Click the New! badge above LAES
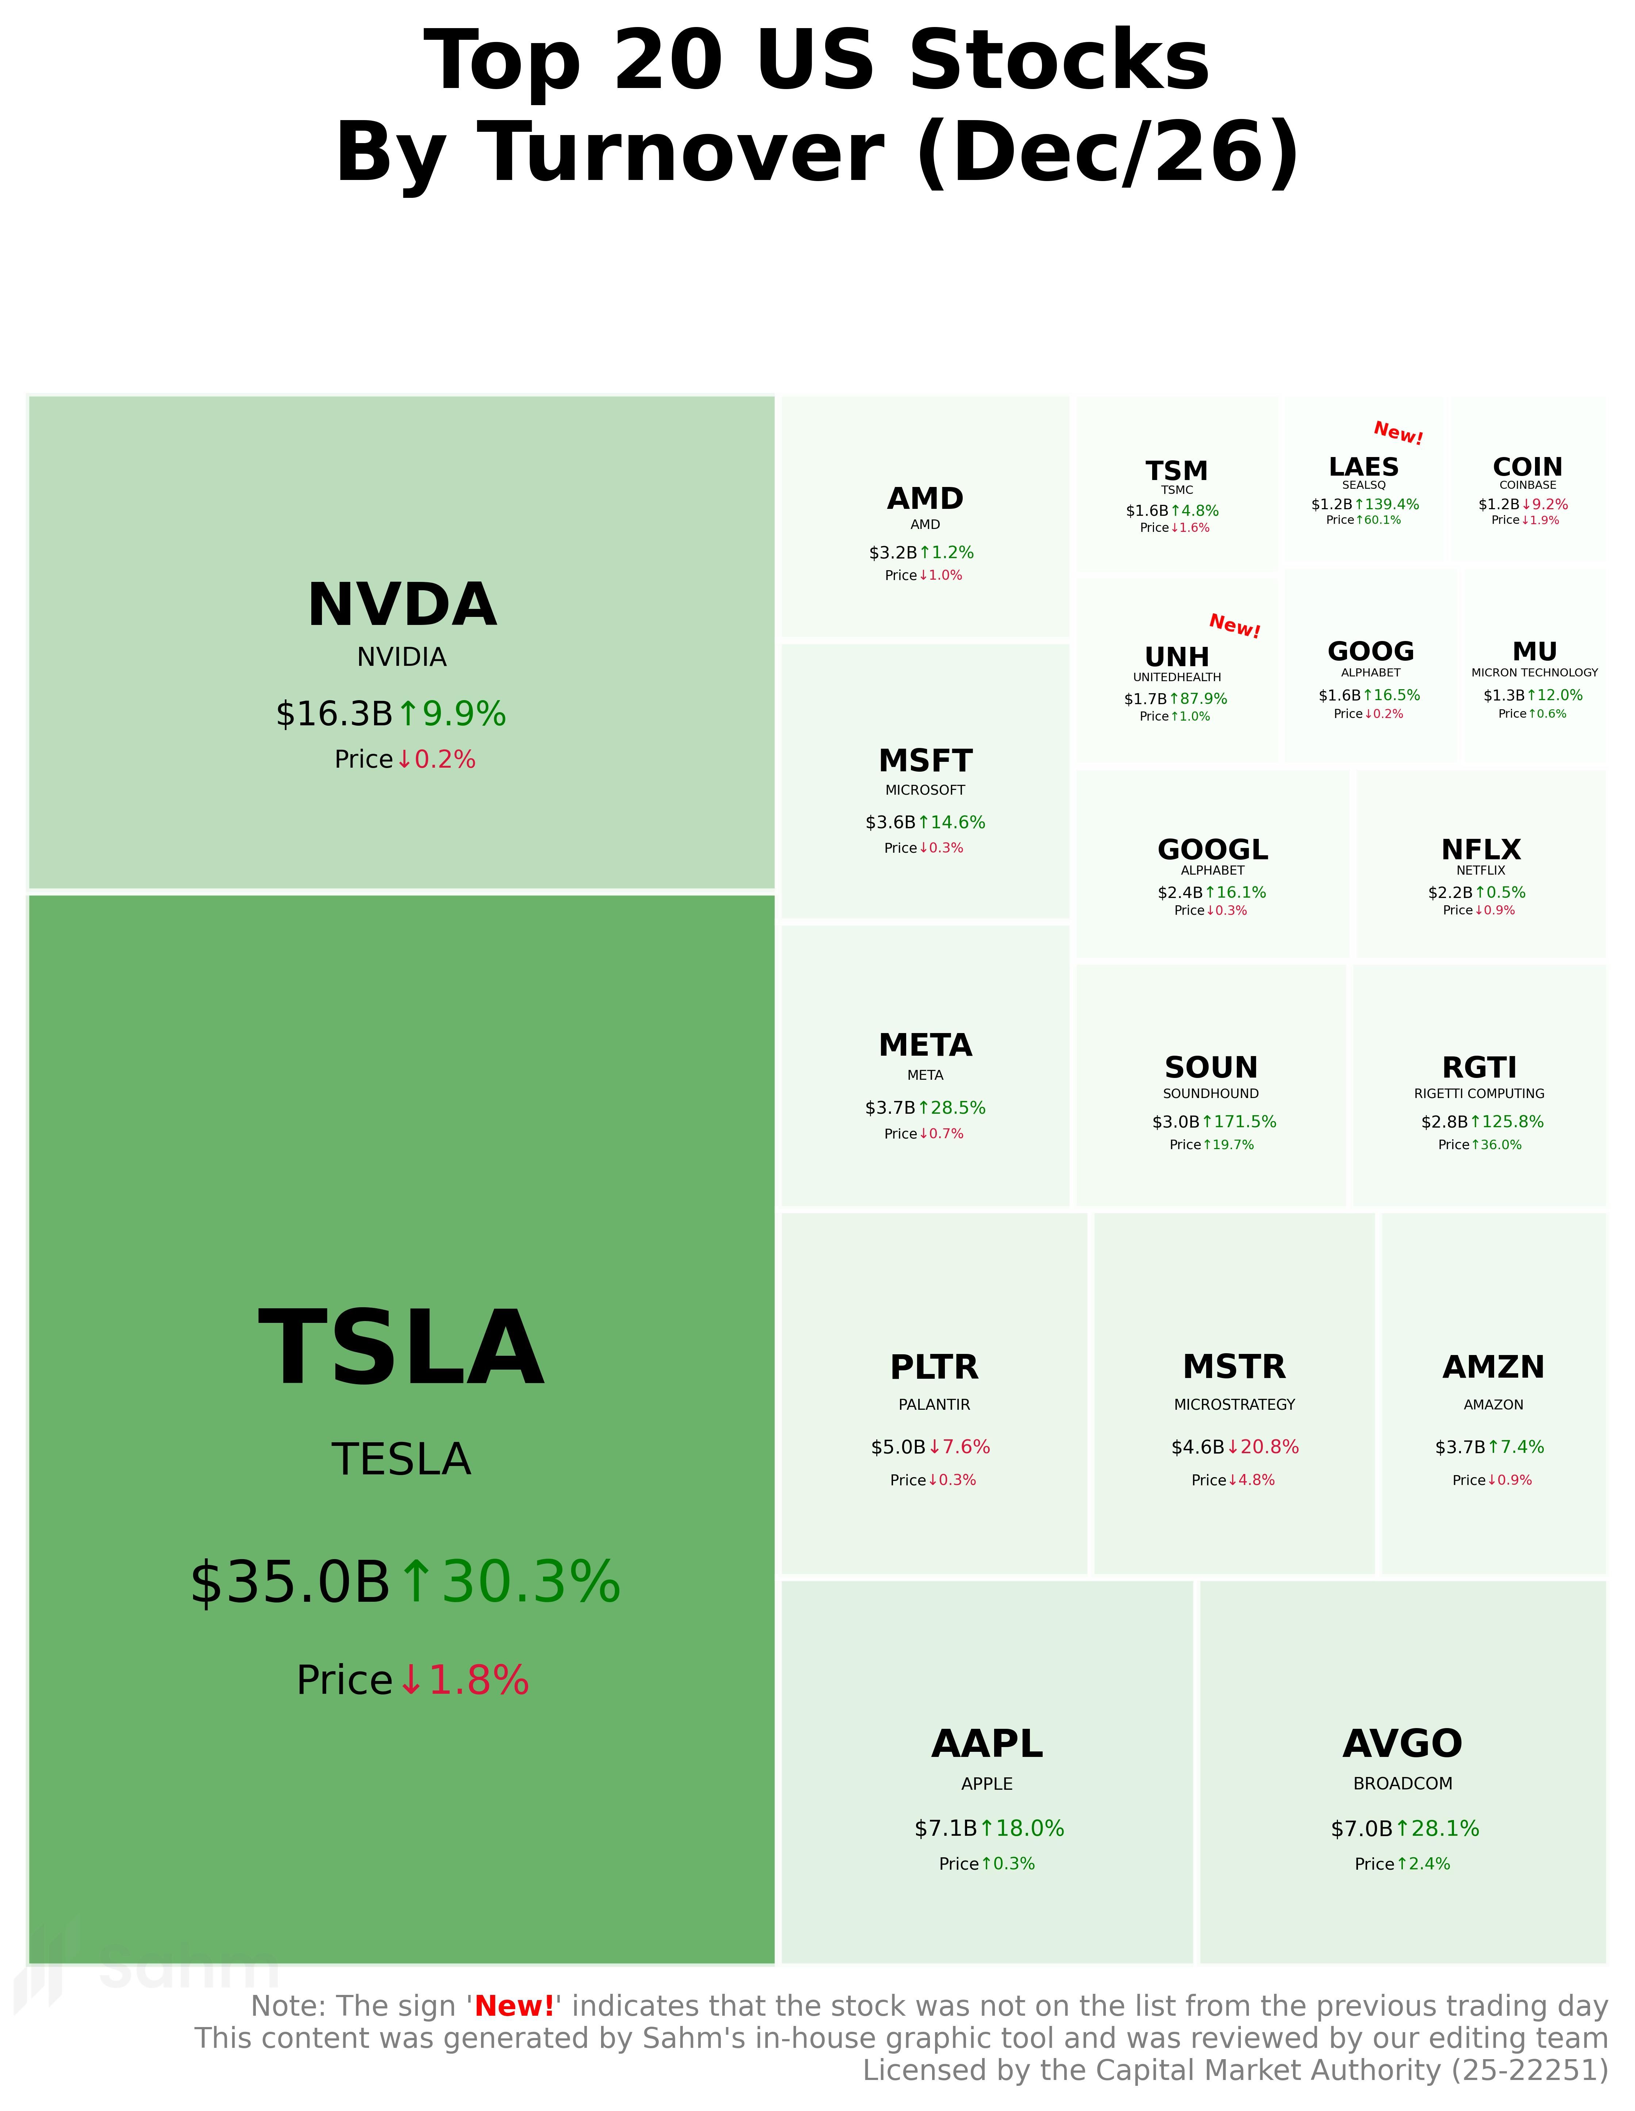Image resolution: width=1635 pixels, height=2111 pixels. point(1397,433)
